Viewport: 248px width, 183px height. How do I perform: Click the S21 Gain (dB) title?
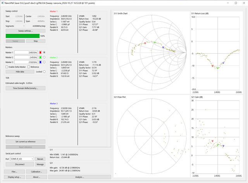[x=197, y=97]
